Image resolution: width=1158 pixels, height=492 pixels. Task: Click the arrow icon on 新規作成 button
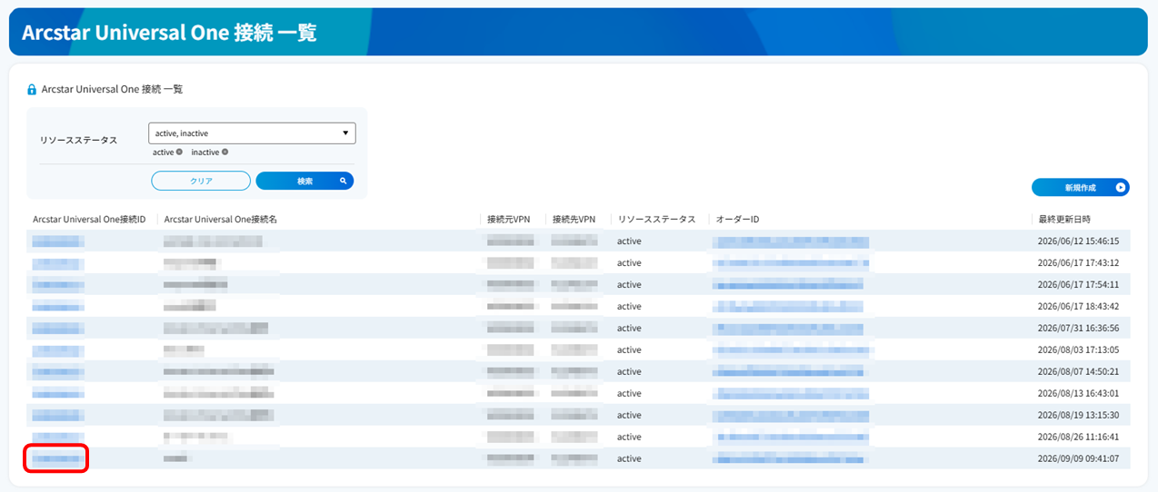tap(1120, 188)
